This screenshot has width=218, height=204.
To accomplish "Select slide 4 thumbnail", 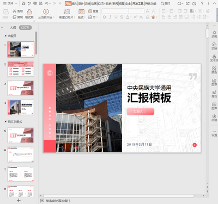I will [21, 107].
